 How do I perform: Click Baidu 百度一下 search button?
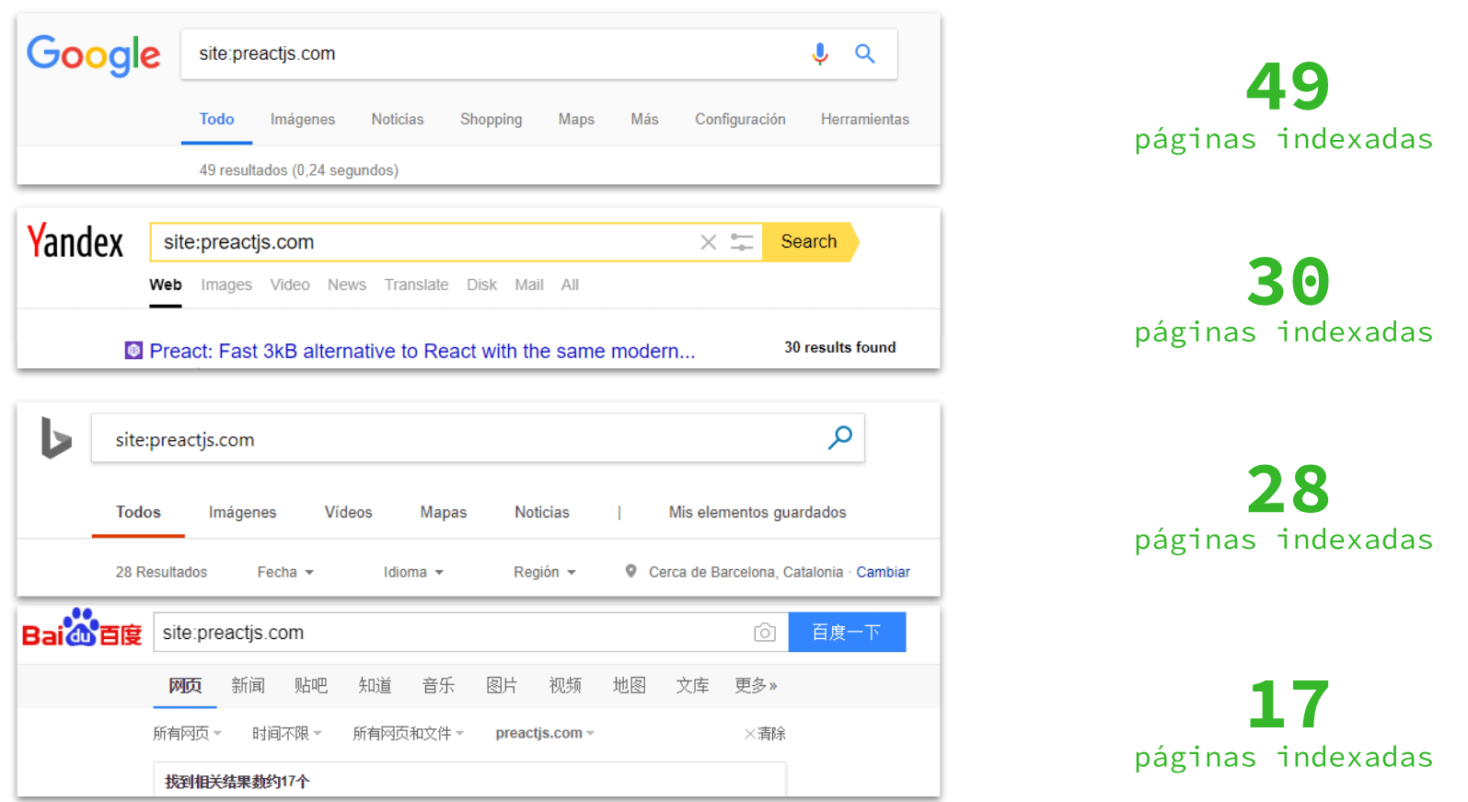(847, 632)
